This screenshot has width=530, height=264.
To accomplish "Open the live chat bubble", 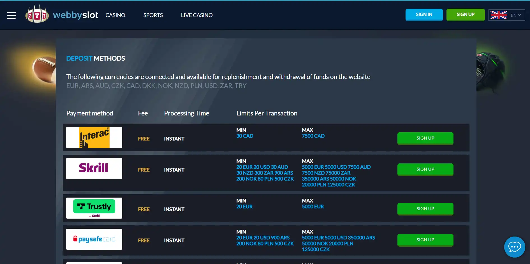I will pyautogui.click(x=514, y=247).
